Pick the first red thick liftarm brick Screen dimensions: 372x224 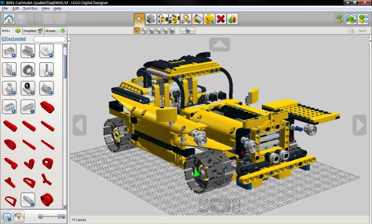[47, 107]
